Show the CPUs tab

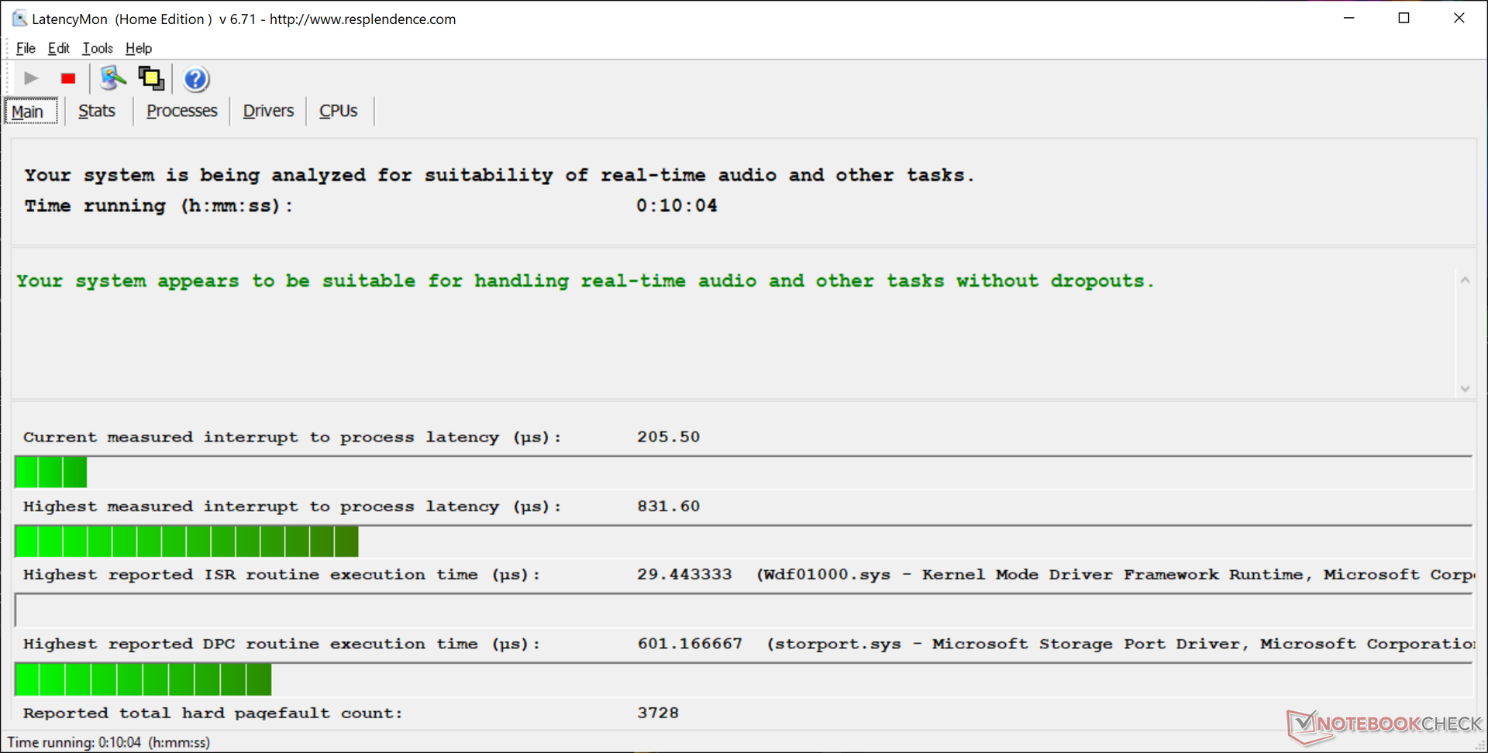338,111
